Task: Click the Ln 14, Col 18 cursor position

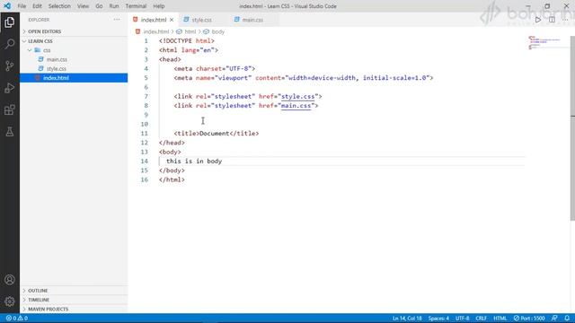Action: (407, 319)
